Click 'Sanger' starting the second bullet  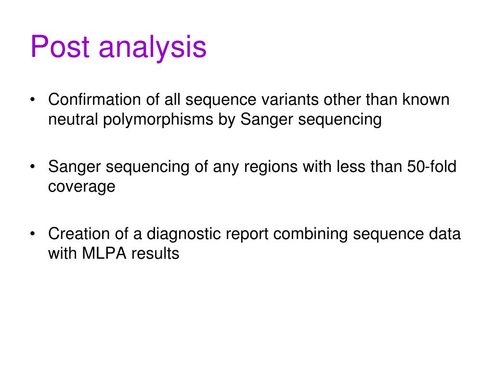click(75, 167)
